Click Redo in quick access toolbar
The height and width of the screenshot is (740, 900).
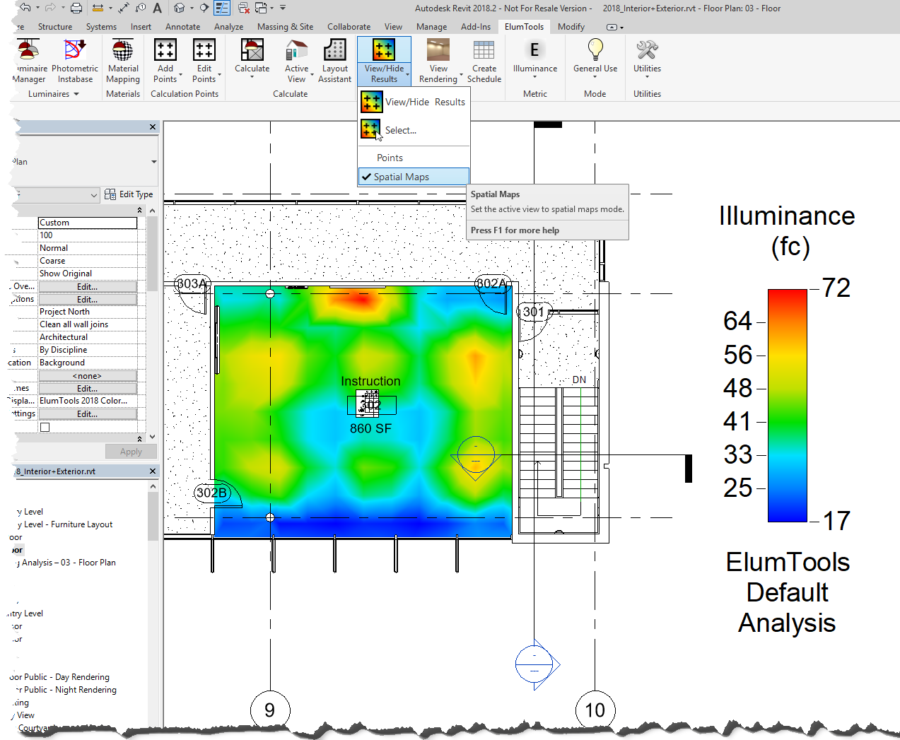(49, 8)
